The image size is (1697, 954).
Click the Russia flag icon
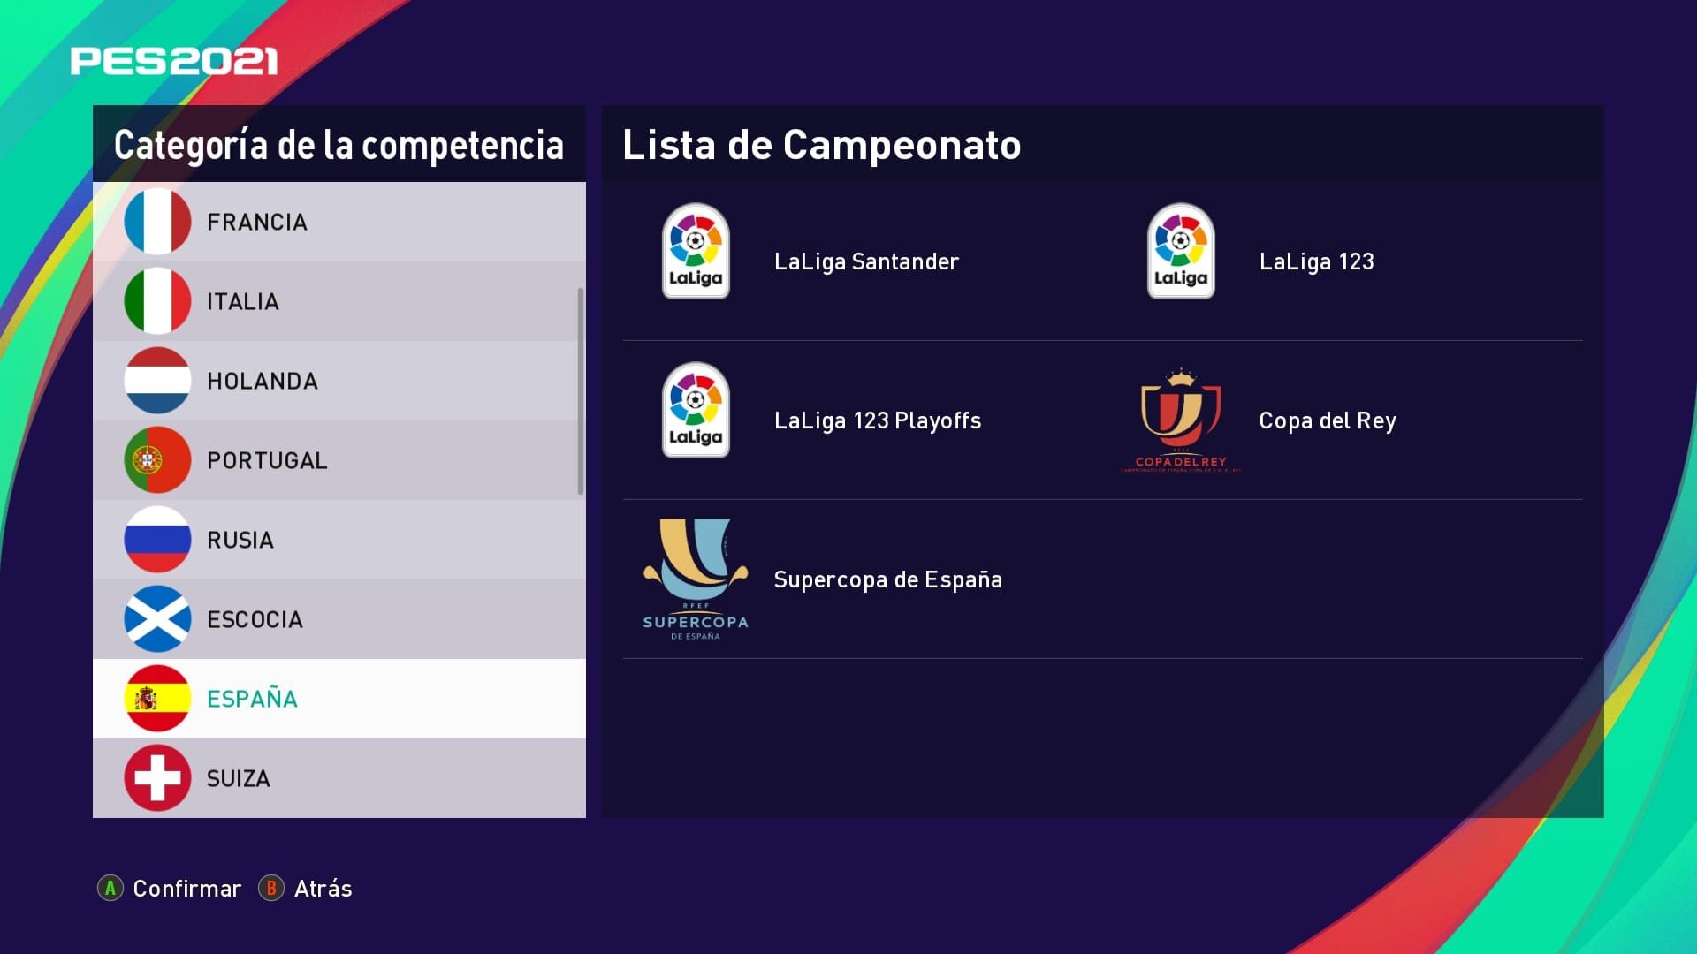157,540
